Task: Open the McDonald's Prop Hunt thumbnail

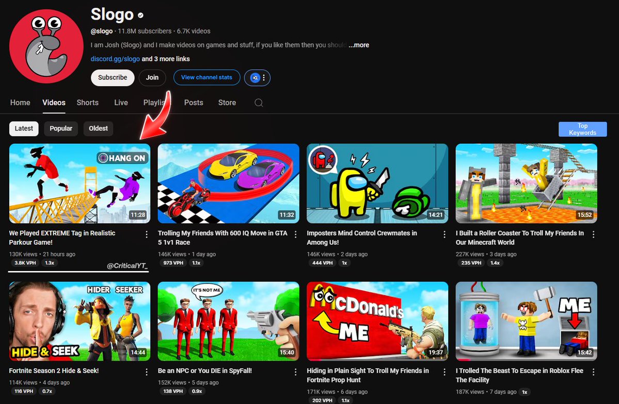Action: [377, 321]
